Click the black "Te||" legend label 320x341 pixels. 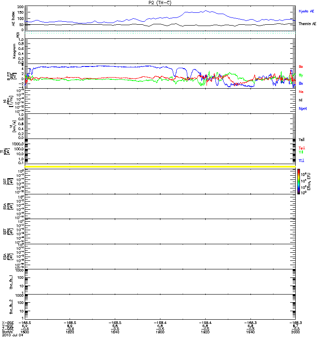point(302,140)
